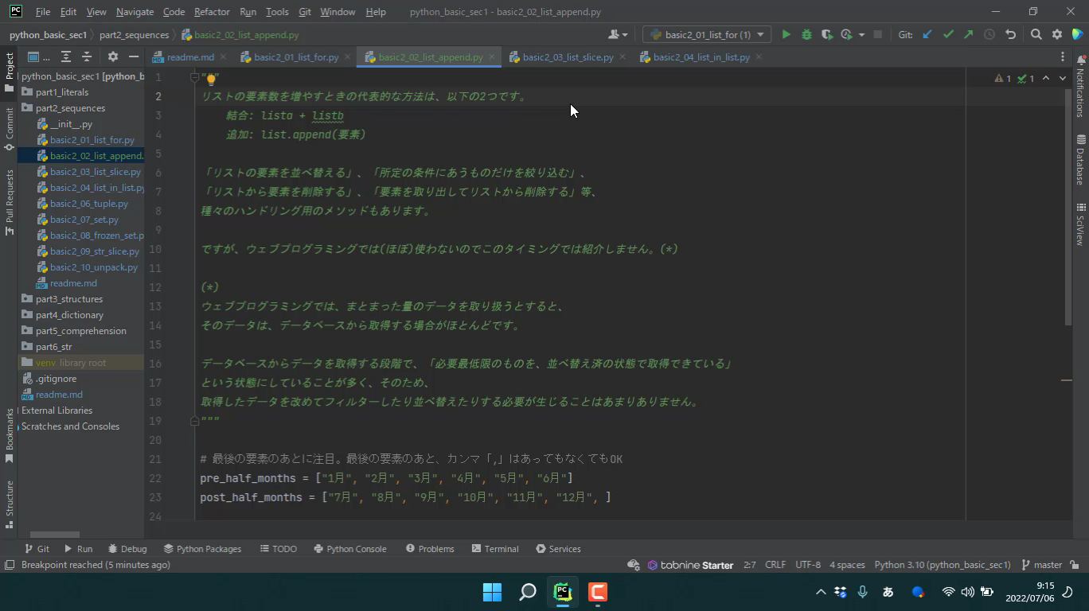
Task: Open the Python Console tool button
Action: (x=349, y=549)
